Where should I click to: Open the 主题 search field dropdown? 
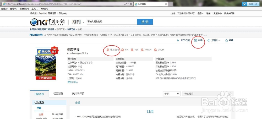pos(172,94)
